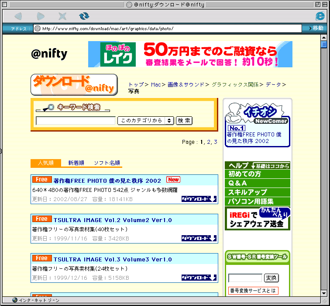
Task: Click the Internet Explorer logo icon
Action: (x=320, y=16)
